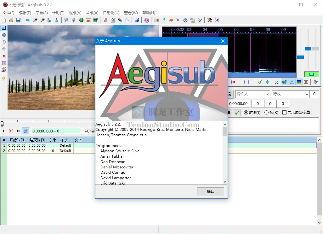Open Spell Checker ABC checkmark icon
The image size is (323, 234).
pos(200,20)
